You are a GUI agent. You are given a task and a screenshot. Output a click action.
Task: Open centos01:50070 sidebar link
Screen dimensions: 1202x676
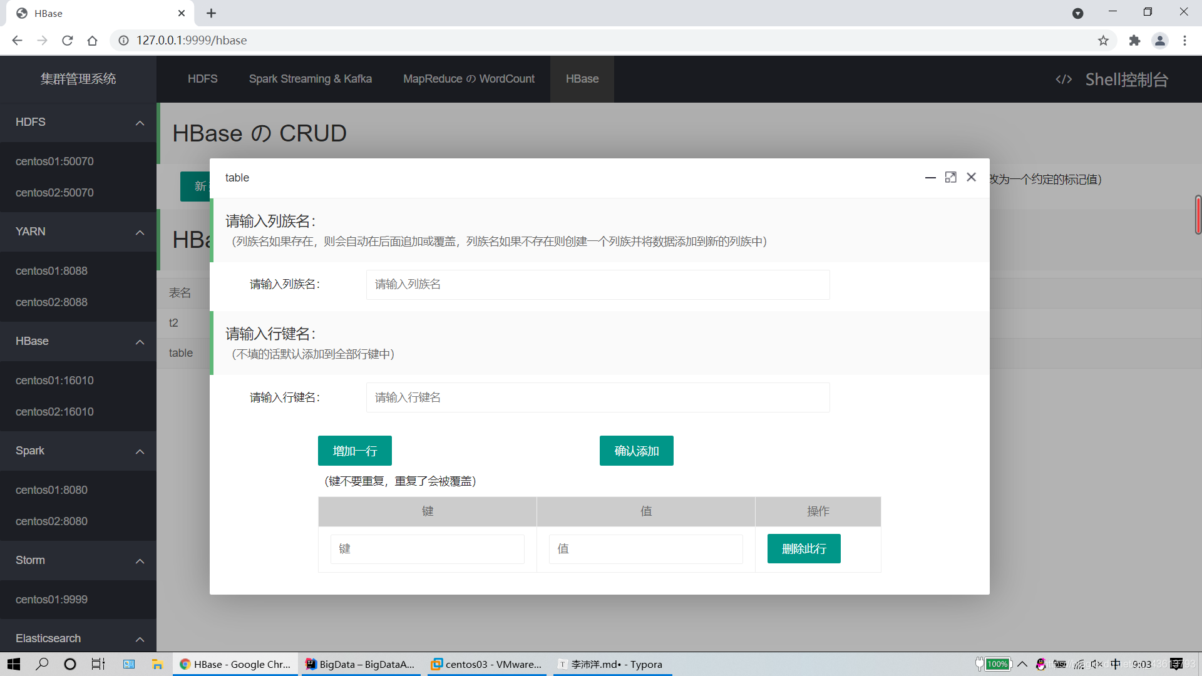click(x=54, y=161)
